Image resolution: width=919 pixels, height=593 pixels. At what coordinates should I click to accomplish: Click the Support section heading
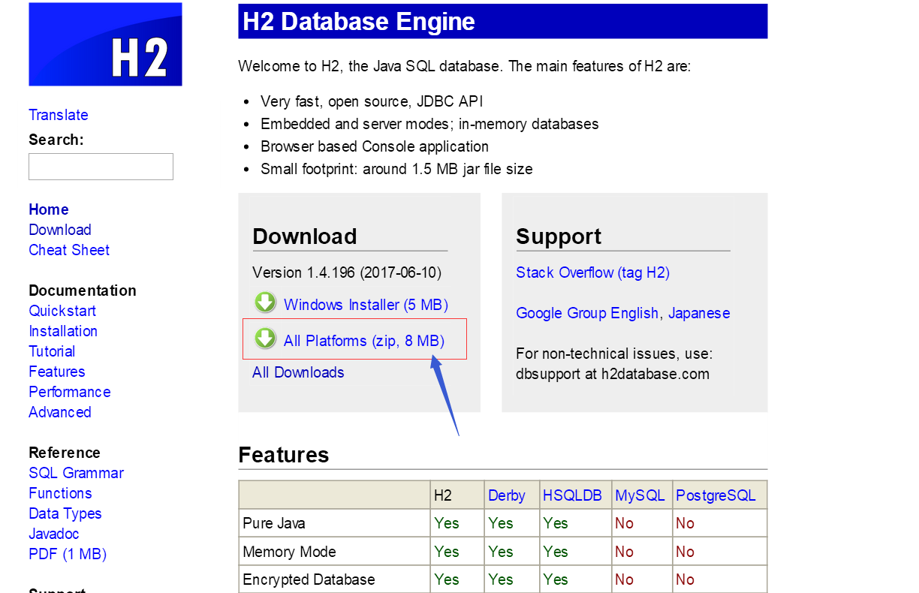pos(559,236)
